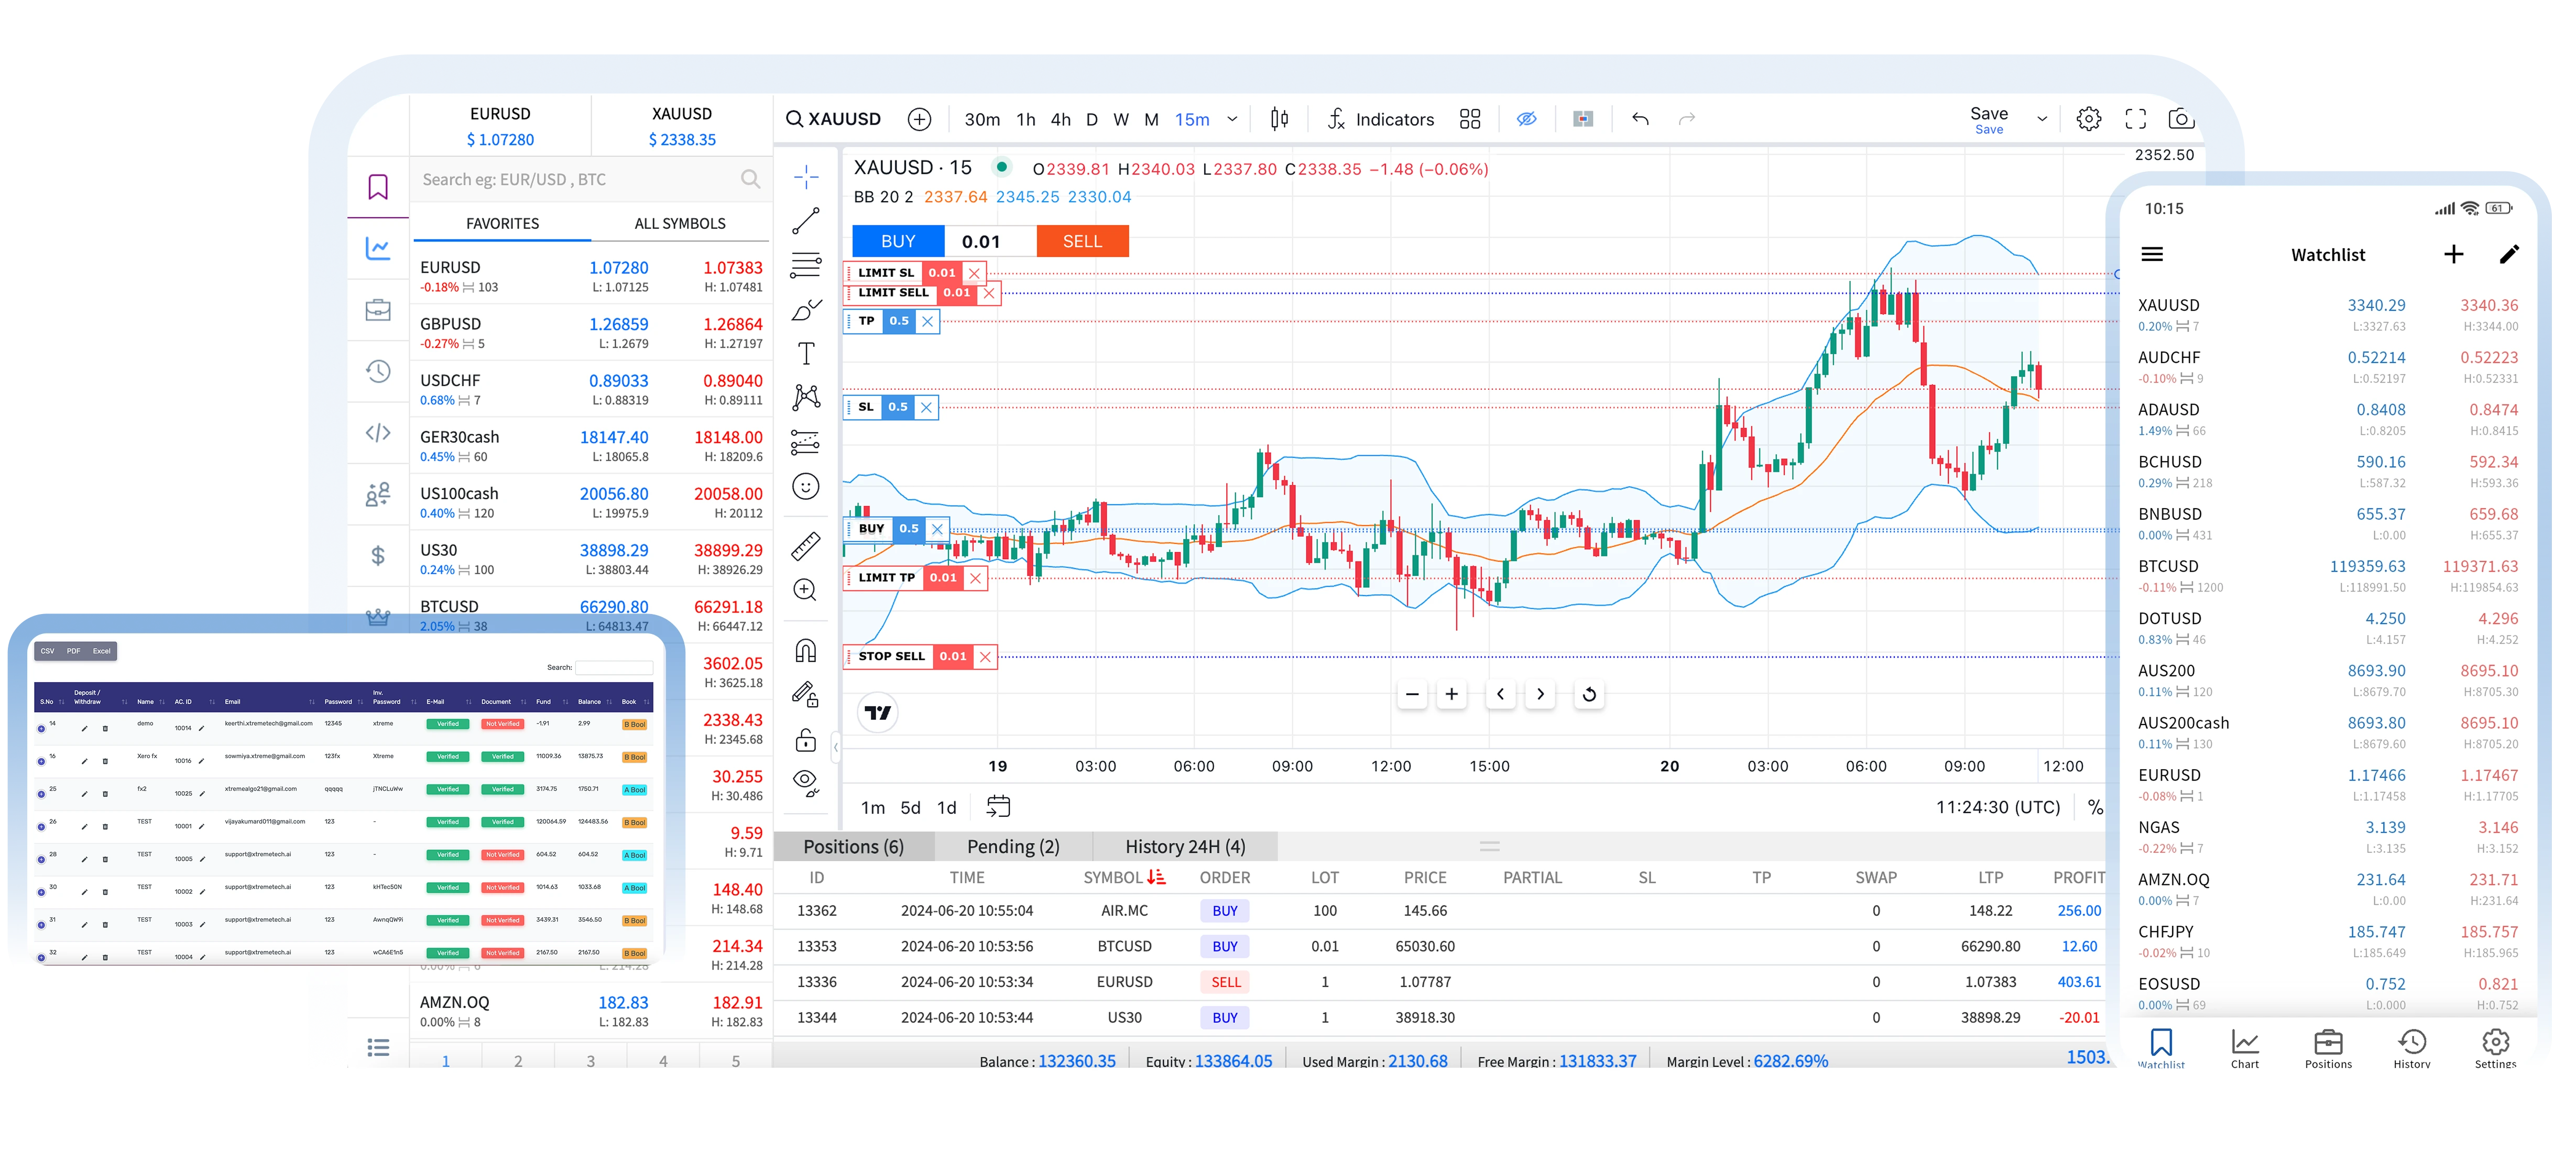Switch to ALL SYMBOLS tab
Viewport: 2576px width, 1161px height.
coord(680,223)
